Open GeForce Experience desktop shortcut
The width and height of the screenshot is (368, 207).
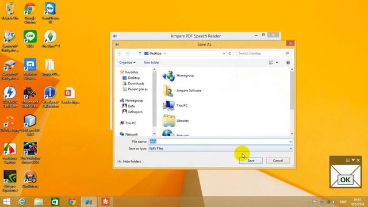[x=10, y=181]
